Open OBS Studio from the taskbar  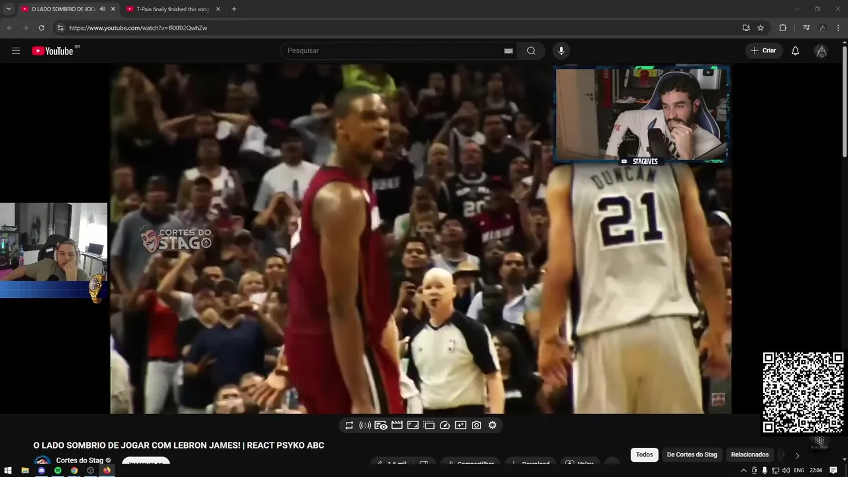tap(91, 470)
